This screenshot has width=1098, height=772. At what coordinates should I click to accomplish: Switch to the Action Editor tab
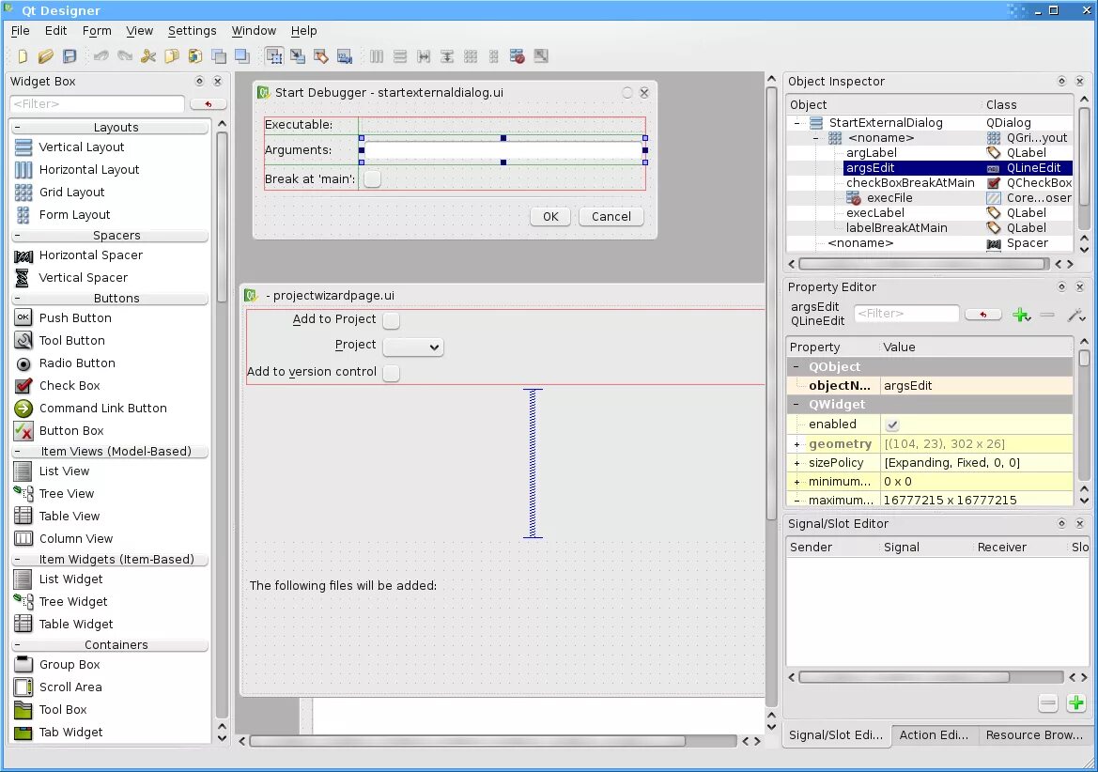tap(934, 735)
